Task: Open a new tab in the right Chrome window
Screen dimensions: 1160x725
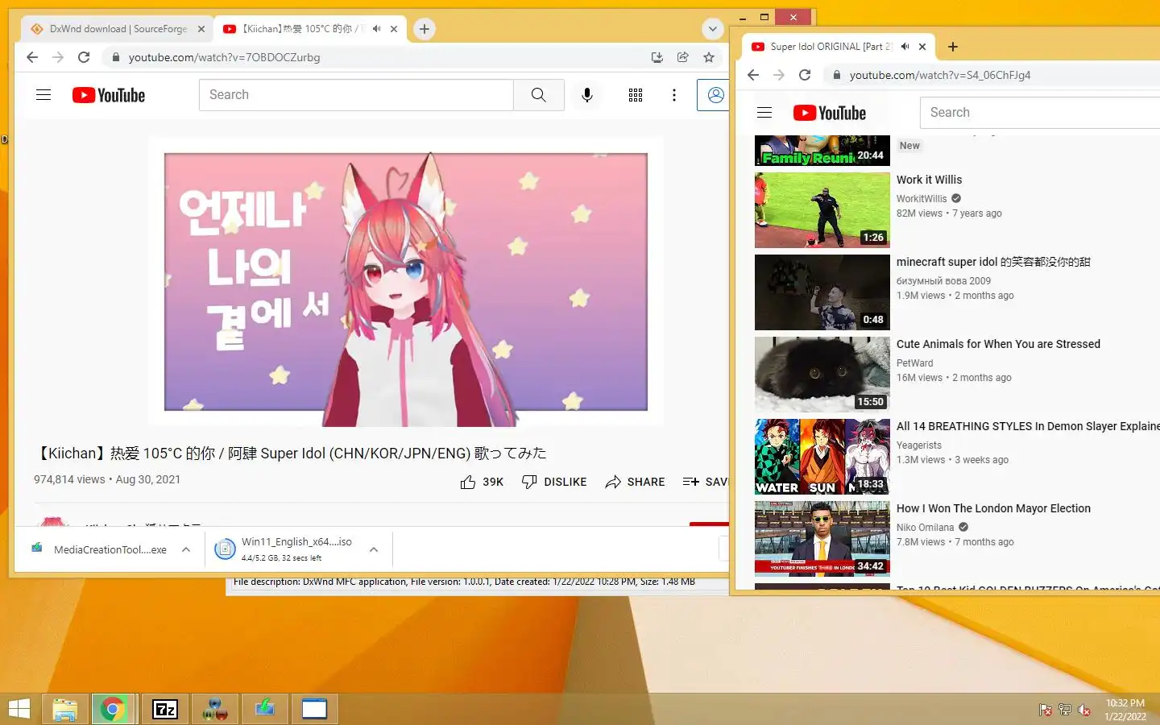Action: (x=953, y=47)
